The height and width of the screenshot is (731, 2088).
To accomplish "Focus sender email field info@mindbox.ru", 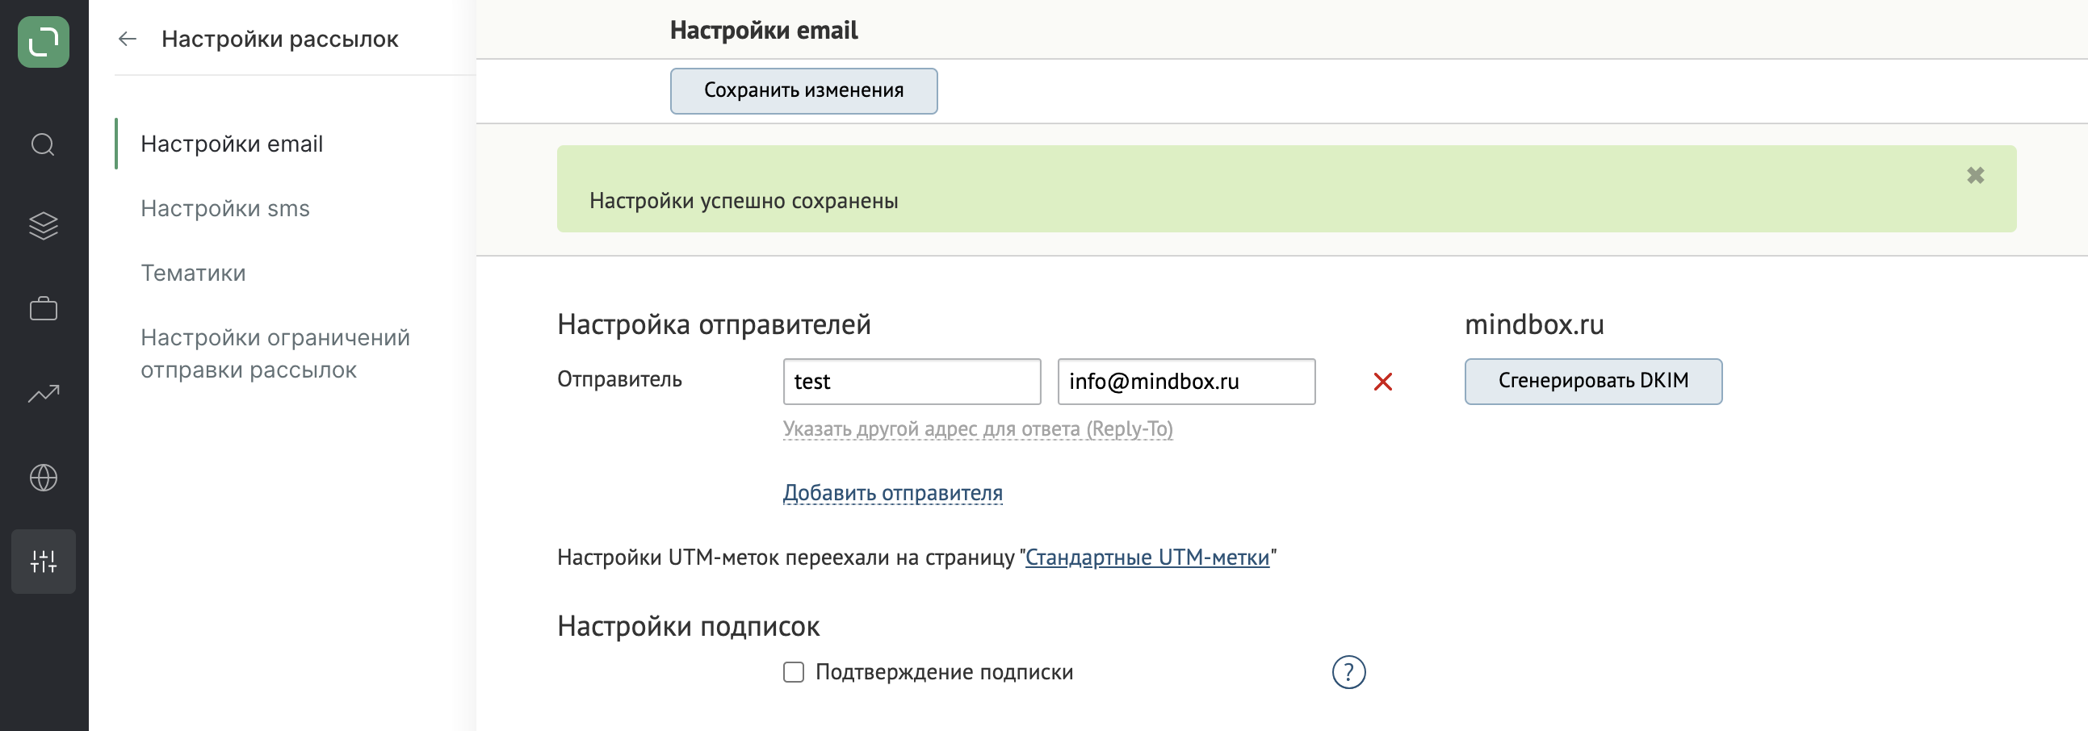I will point(1186,382).
